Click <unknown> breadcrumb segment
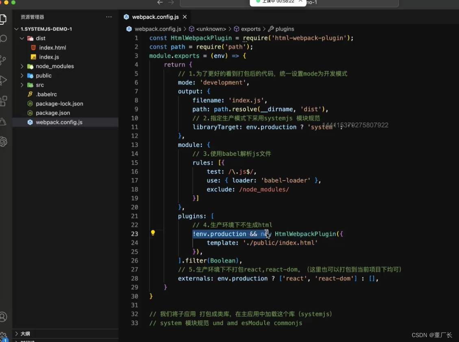 211,29
